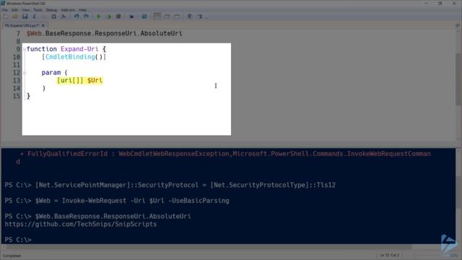Collapse the function Expand-Uri code block

(25, 49)
